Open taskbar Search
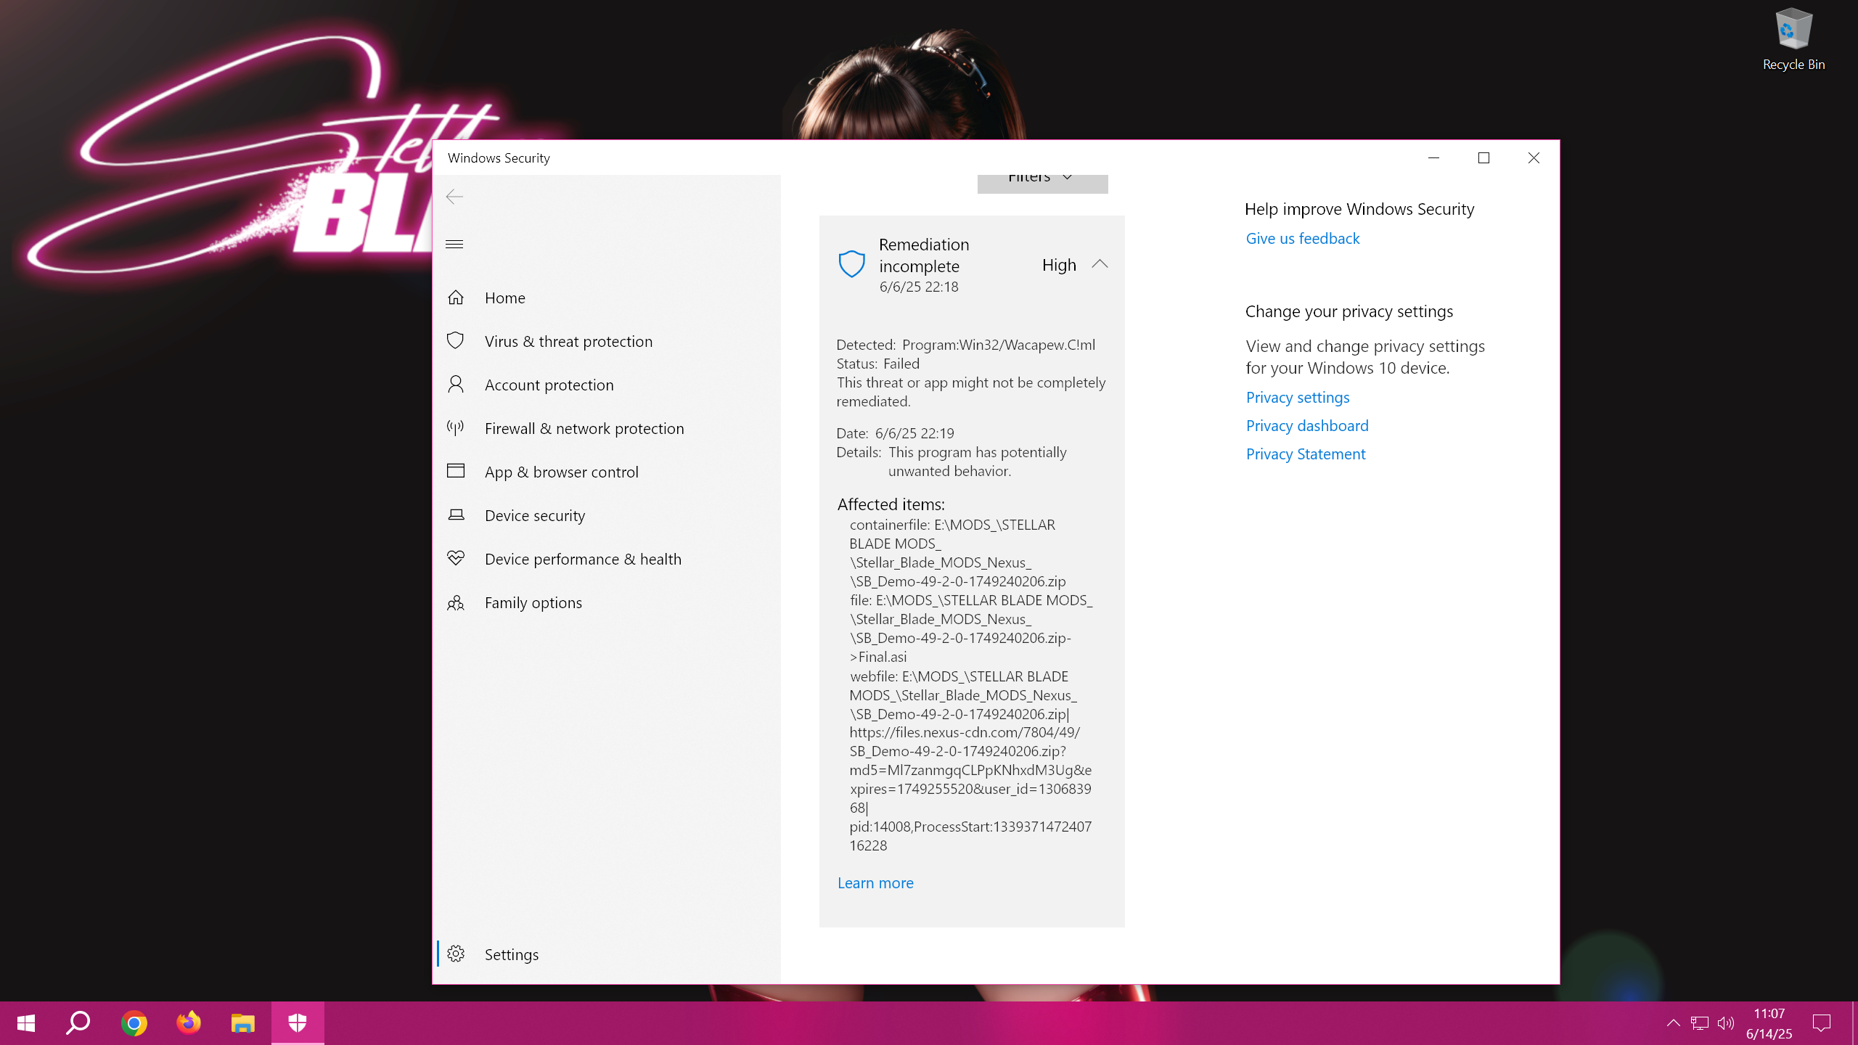1858x1045 pixels. pyautogui.click(x=78, y=1023)
